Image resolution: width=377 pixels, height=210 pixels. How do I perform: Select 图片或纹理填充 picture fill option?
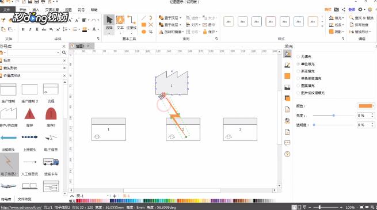pos(311,93)
